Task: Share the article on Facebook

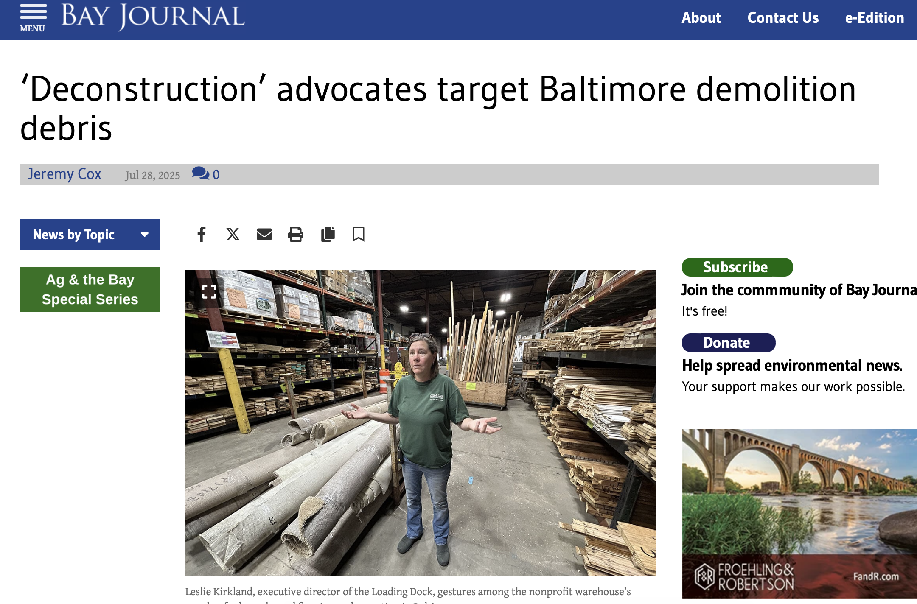Action: click(x=202, y=234)
